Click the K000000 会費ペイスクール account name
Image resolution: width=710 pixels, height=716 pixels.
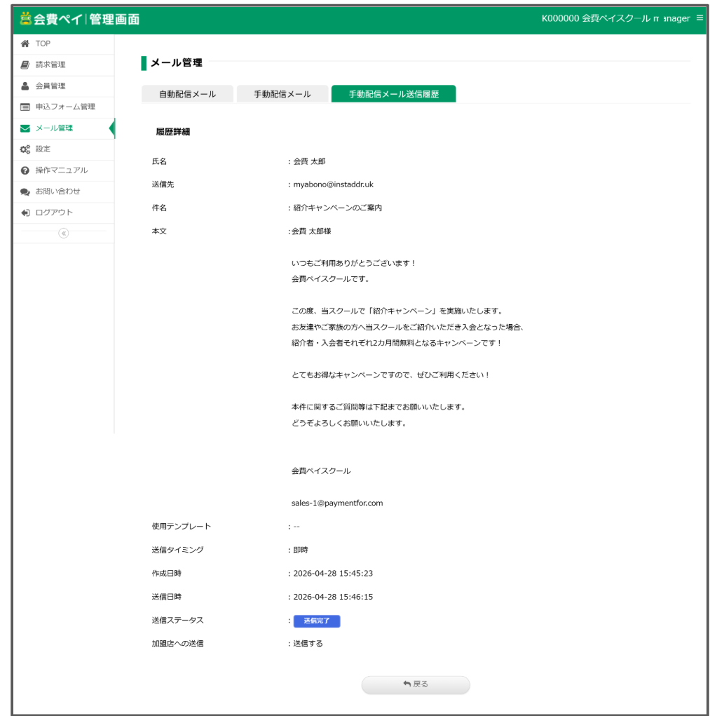tap(615, 18)
